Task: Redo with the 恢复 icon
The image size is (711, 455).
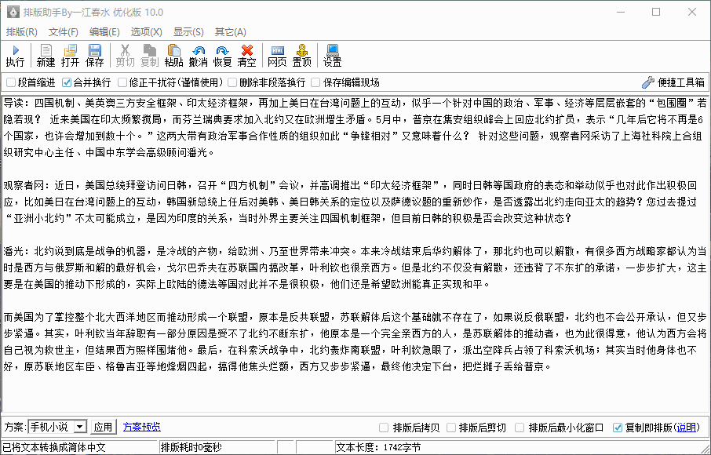Action: pyautogui.click(x=223, y=56)
